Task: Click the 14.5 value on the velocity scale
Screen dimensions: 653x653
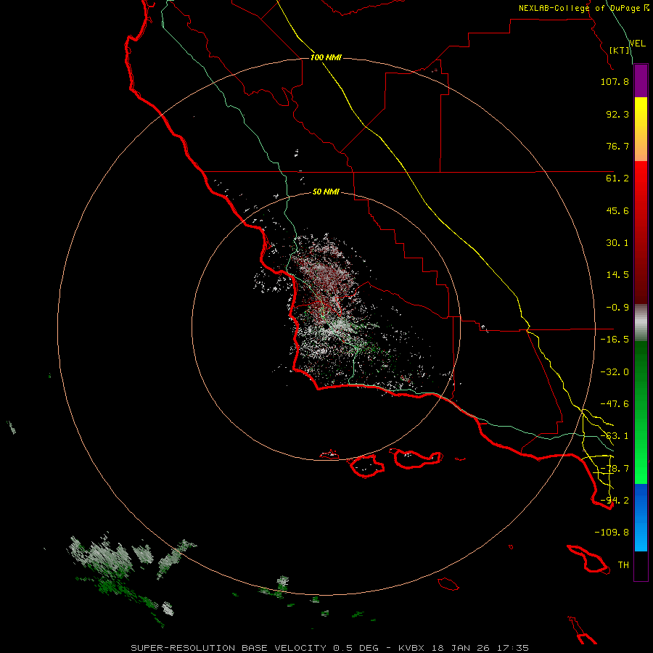Action: (617, 275)
